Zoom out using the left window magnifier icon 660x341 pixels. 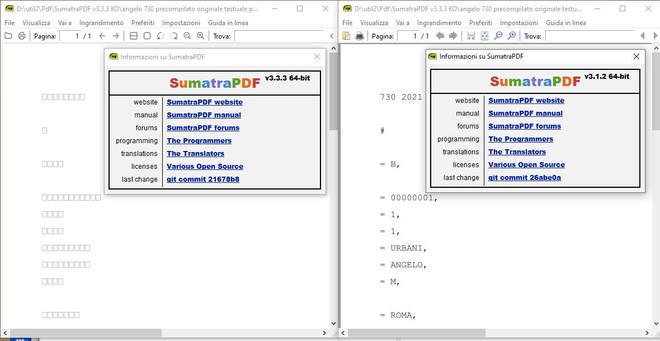(x=186, y=35)
